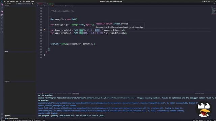Open the Edit menu

pyautogui.click(x=8, y=1)
